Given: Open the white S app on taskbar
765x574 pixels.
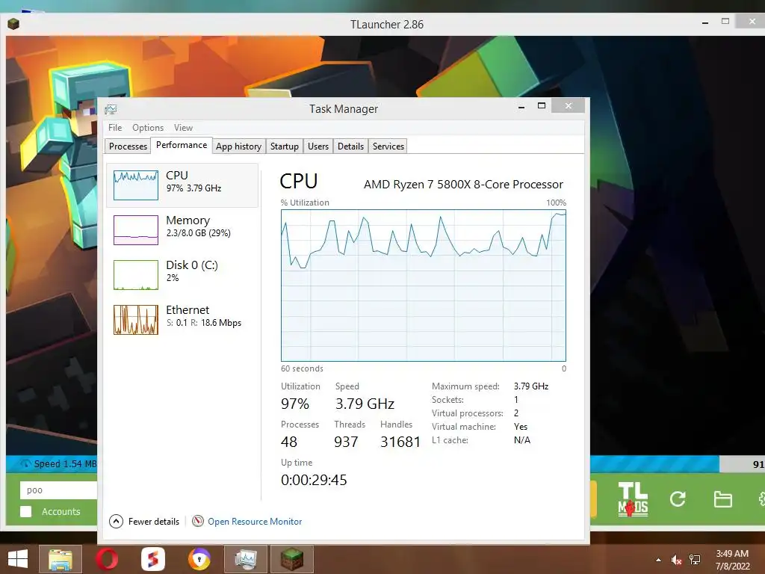Looking at the screenshot, I should pos(153,559).
